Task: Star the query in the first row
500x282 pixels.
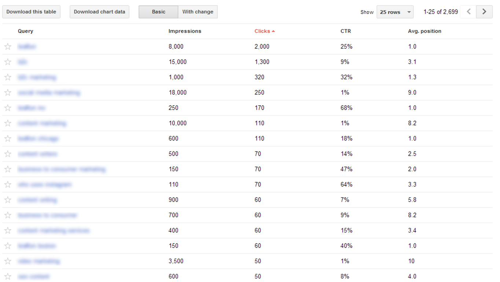Action: tap(8, 46)
